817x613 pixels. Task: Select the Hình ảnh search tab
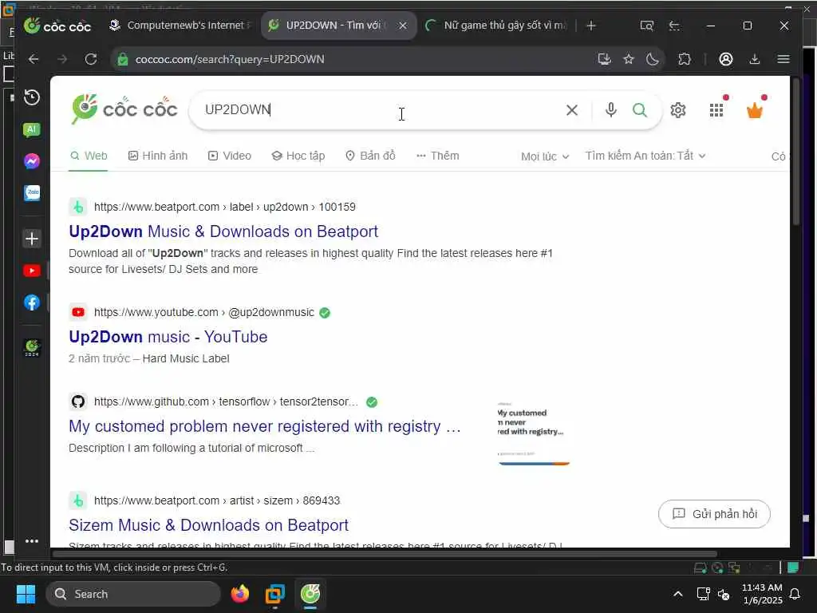(x=158, y=156)
